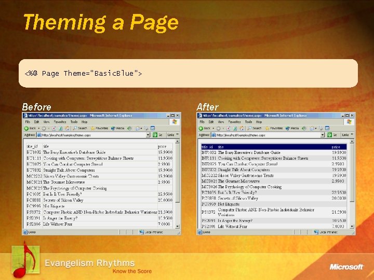The height and width of the screenshot is (280, 374).
Task: Click 'title_id' header in After window table
Action: pyautogui.click(x=207, y=147)
